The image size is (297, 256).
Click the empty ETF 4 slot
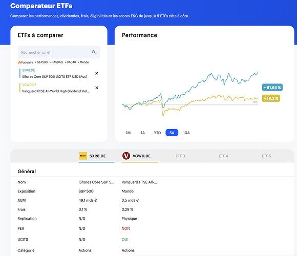223,156
